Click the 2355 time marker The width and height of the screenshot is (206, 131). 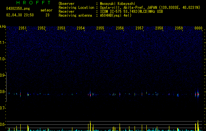tap(100, 28)
